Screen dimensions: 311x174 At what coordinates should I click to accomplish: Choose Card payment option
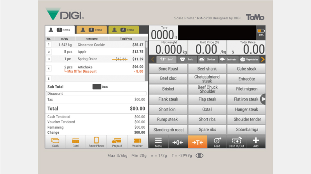pos(75,142)
